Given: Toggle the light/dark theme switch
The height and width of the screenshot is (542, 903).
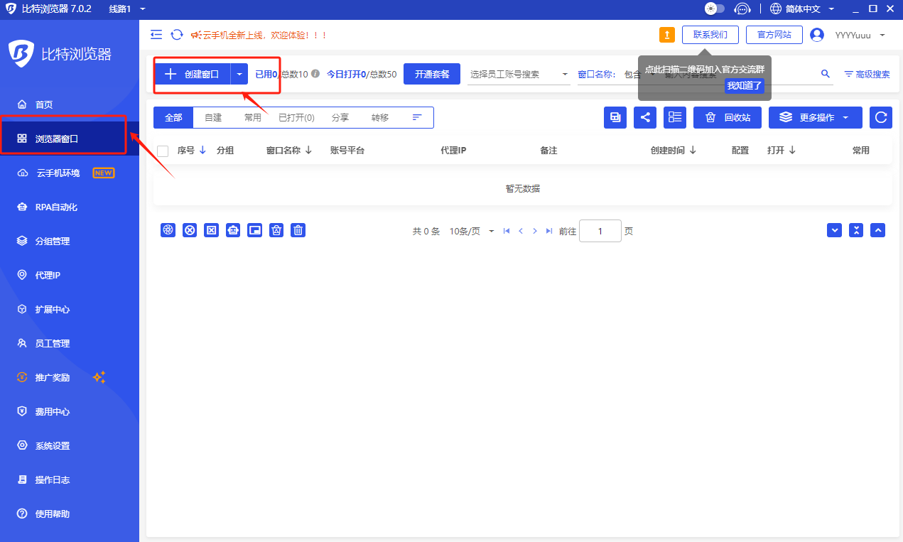Looking at the screenshot, I should coord(714,9).
